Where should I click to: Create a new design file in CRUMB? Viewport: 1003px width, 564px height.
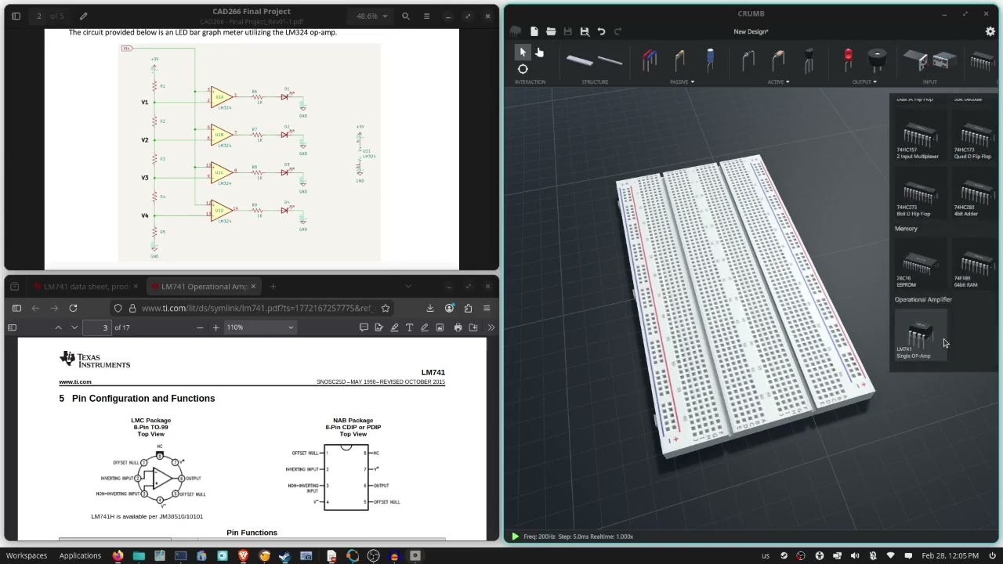pyautogui.click(x=534, y=31)
